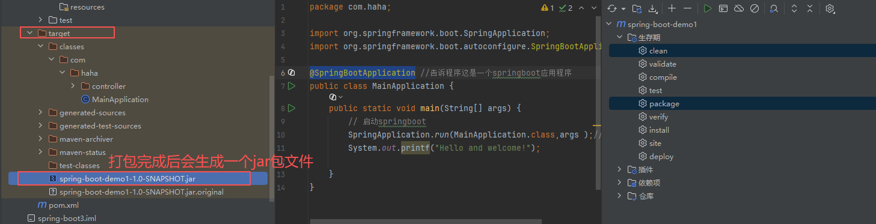Expand the 插件 plugins node

tap(619, 169)
